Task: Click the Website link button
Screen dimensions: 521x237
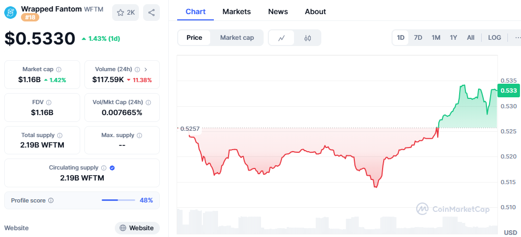Action: [x=137, y=228]
